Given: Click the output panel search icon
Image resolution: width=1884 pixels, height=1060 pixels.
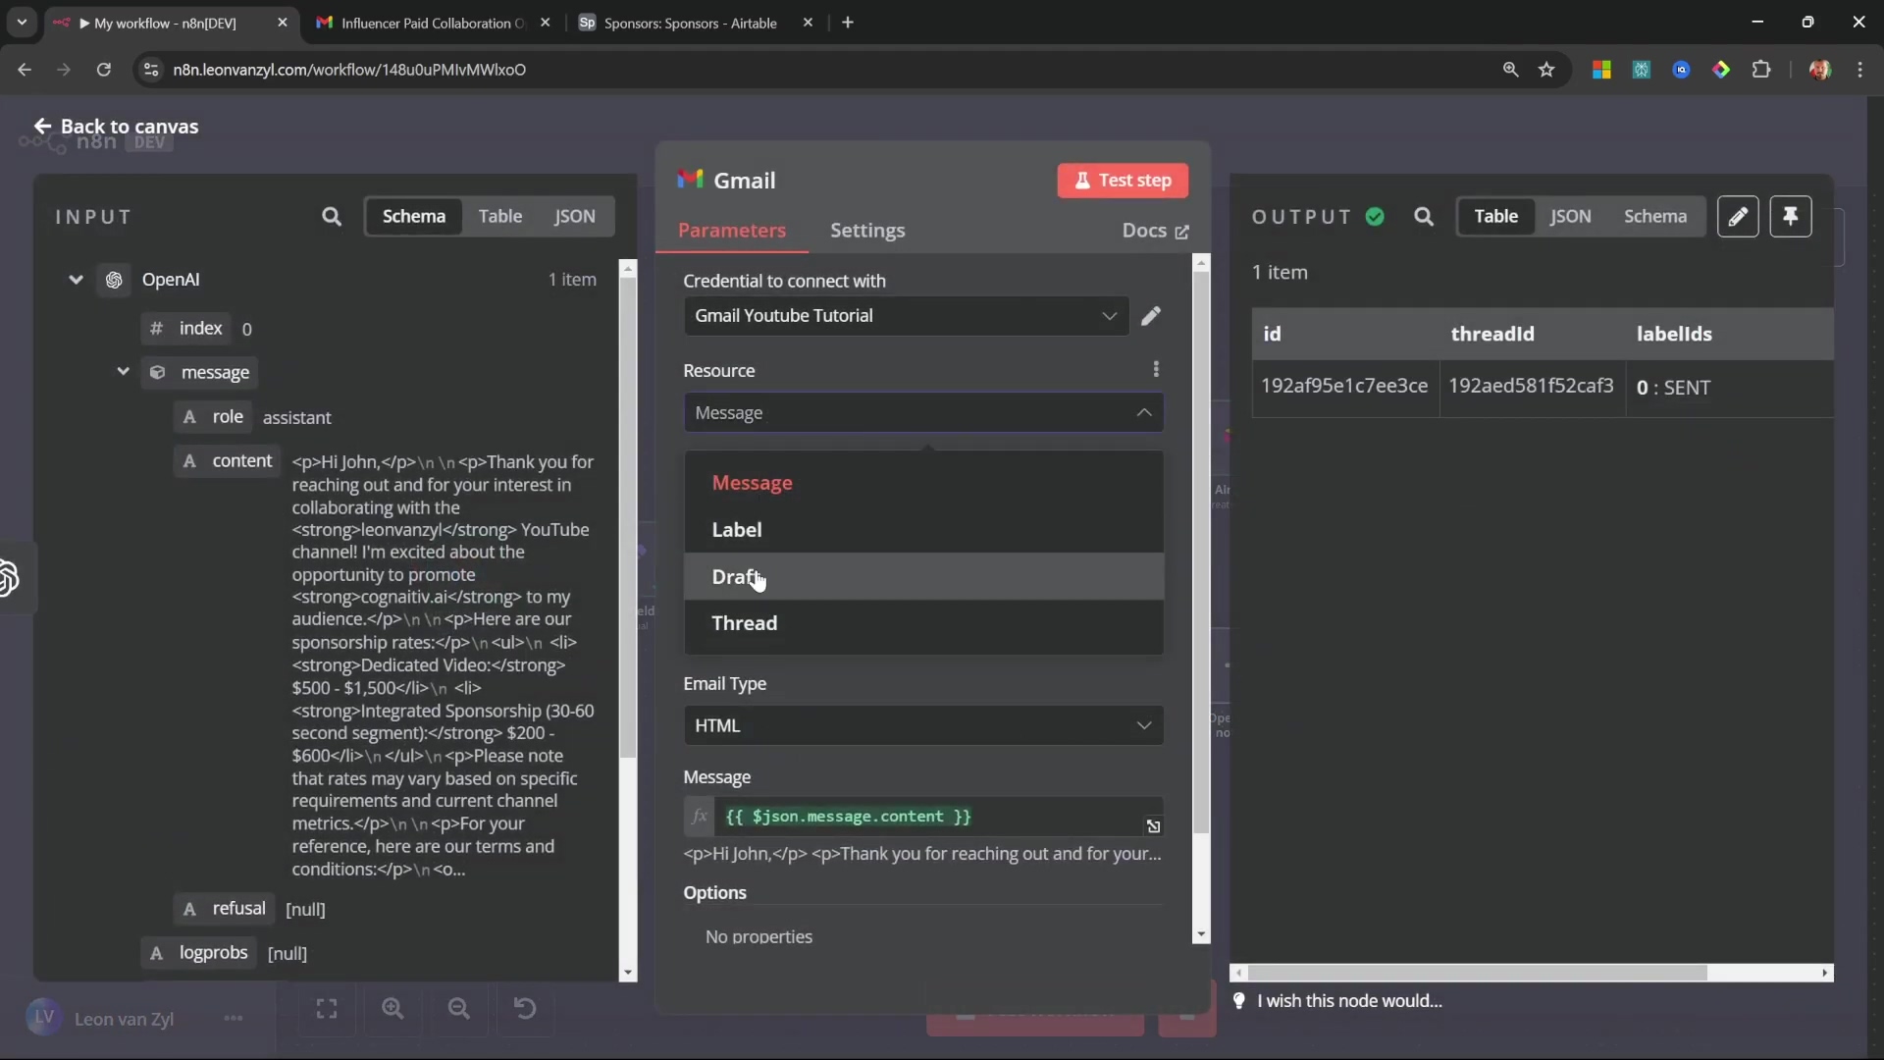Looking at the screenshot, I should coord(1424,217).
